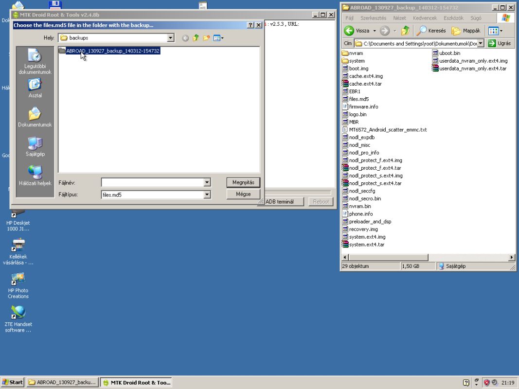
Task: Open the Start menu
Action: 12,382
